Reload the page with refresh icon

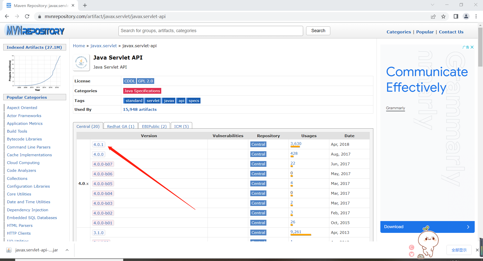[x=27, y=16]
